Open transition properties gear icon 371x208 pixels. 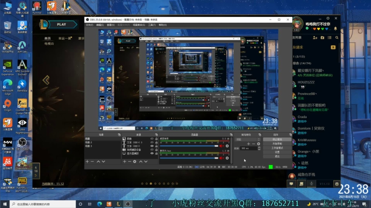pos(258,144)
